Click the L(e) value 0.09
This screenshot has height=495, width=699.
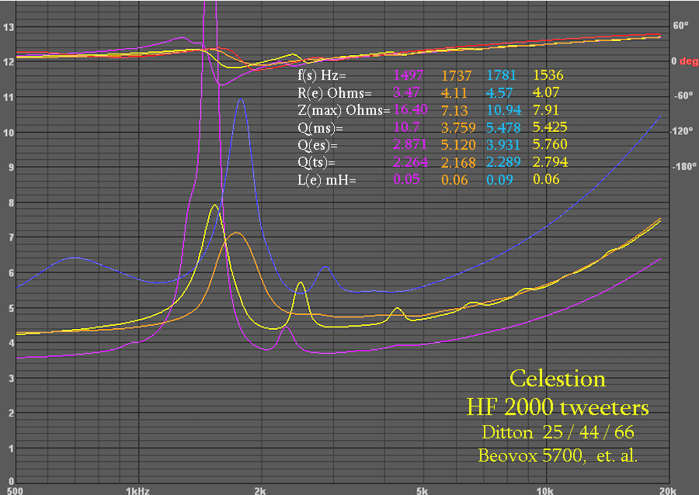(x=499, y=180)
